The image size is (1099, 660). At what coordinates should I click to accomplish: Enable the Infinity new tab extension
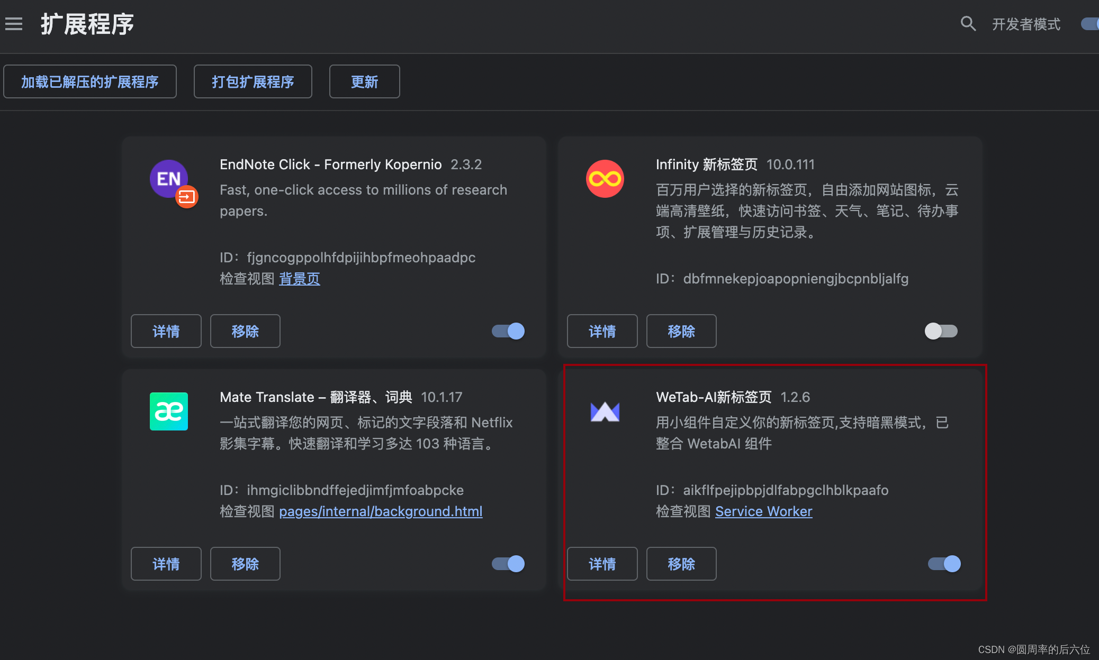pyautogui.click(x=941, y=331)
